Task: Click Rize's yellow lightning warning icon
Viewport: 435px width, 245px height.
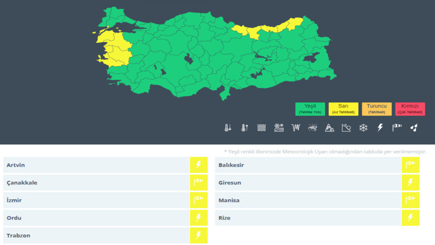Action: point(410,218)
